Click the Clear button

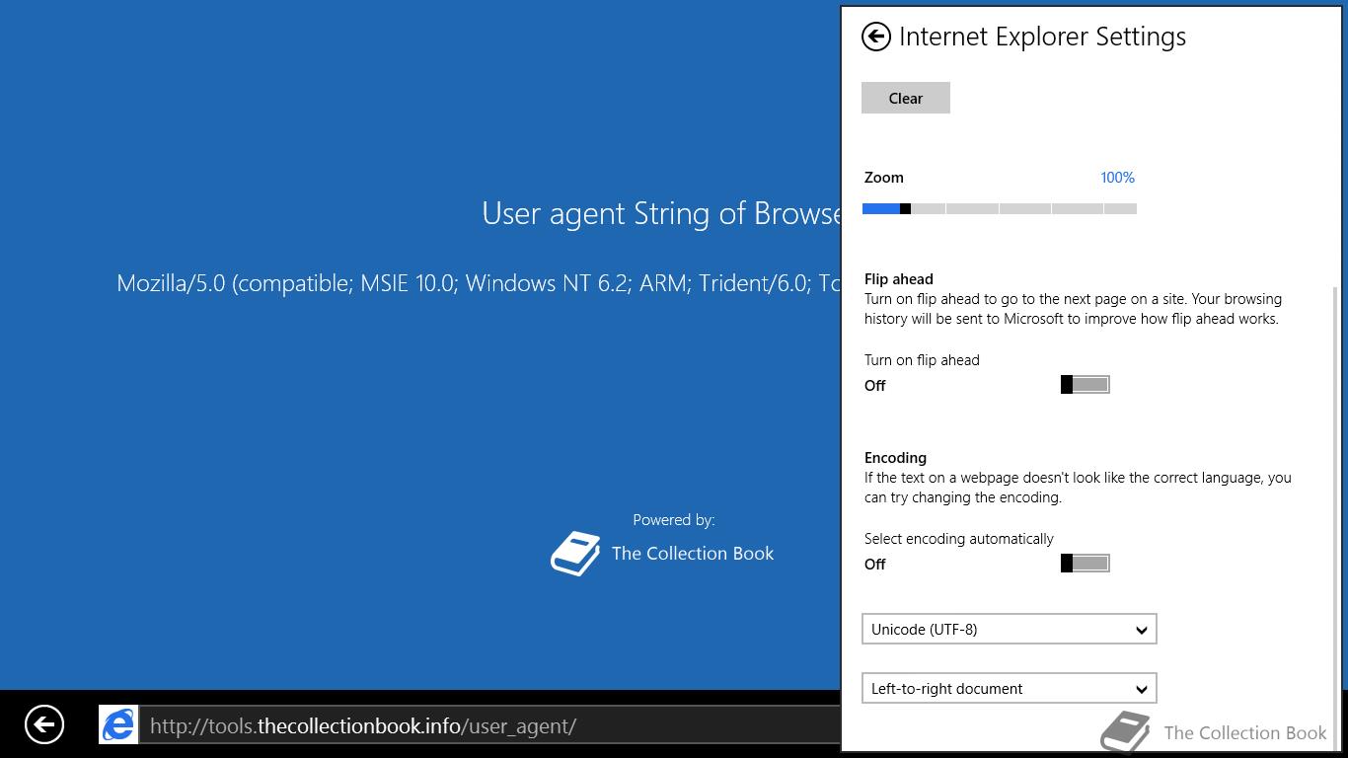pyautogui.click(x=906, y=98)
